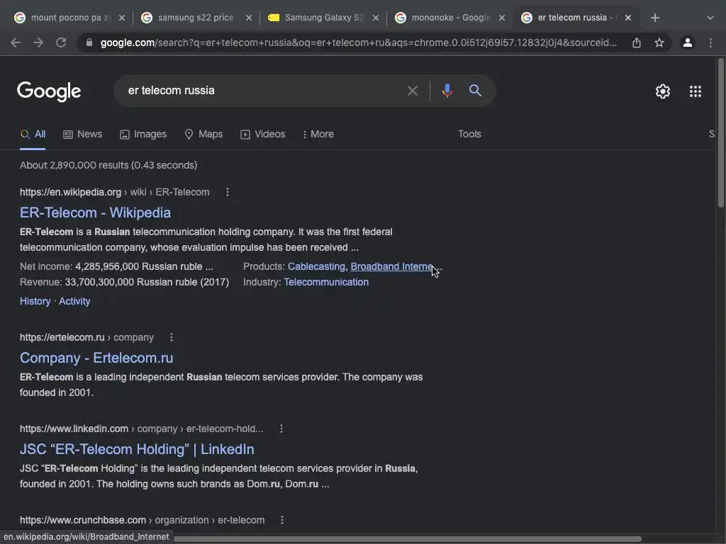Select the All search filter
This screenshot has width=726, height=544.
click(33, 134)
